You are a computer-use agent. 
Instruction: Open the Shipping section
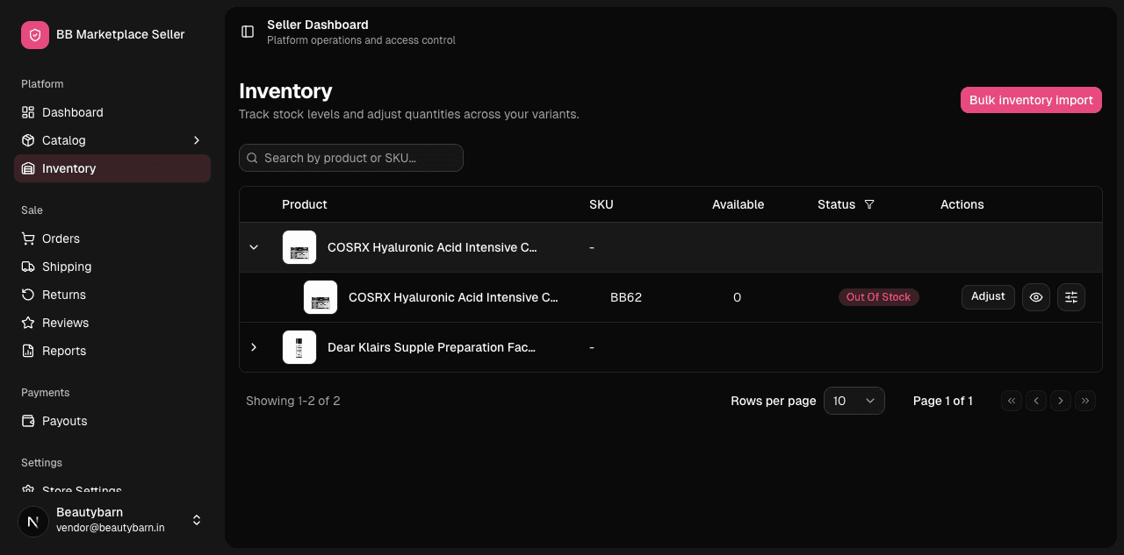[x=112, y=267]
